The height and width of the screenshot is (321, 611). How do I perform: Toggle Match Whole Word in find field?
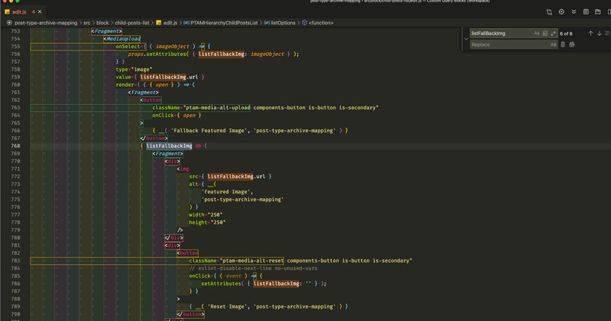(x=545, y=33)
